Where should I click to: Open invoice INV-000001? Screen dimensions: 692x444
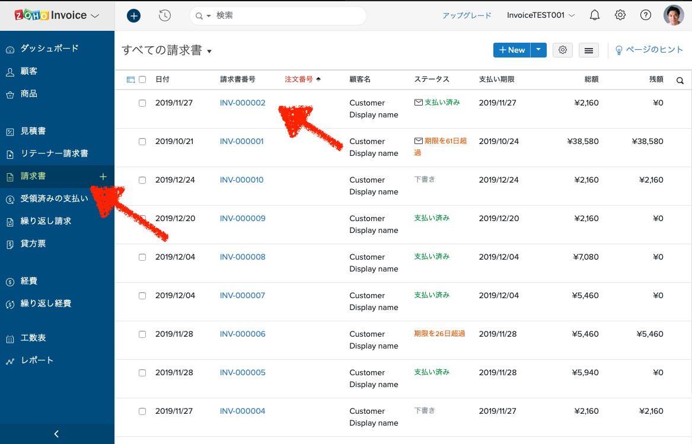click(242, 141)
